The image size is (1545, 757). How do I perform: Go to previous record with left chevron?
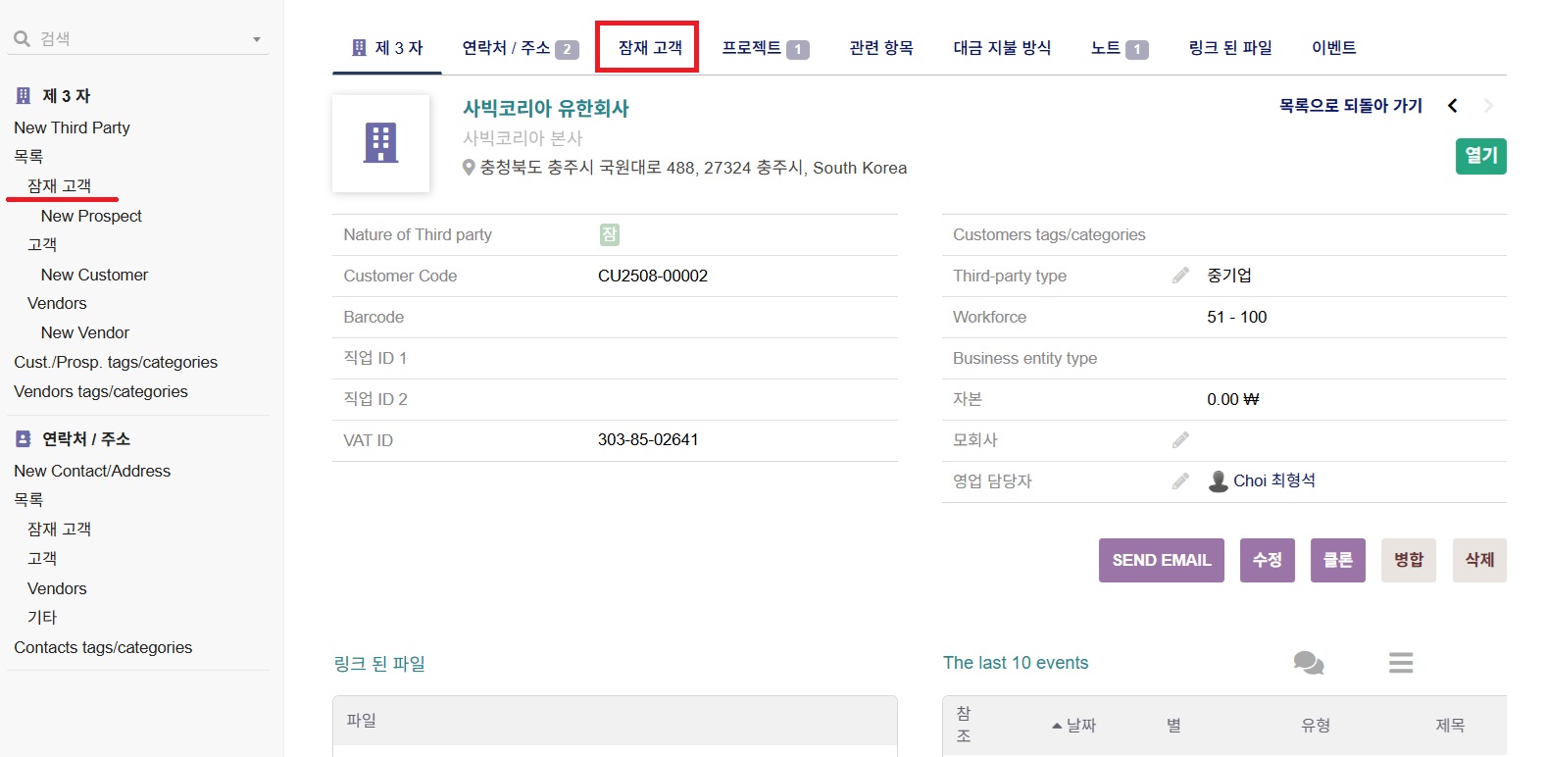click(x=1453, y=106)
